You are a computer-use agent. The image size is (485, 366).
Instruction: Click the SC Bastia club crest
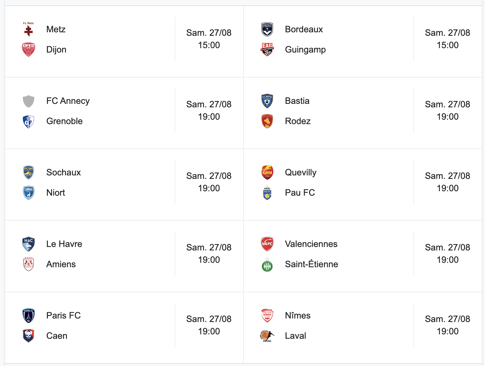click(x=267, y=101)
